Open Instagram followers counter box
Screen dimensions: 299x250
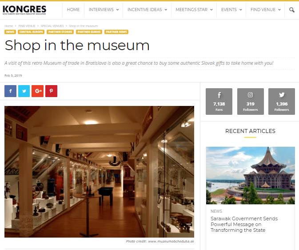(251, 102)
